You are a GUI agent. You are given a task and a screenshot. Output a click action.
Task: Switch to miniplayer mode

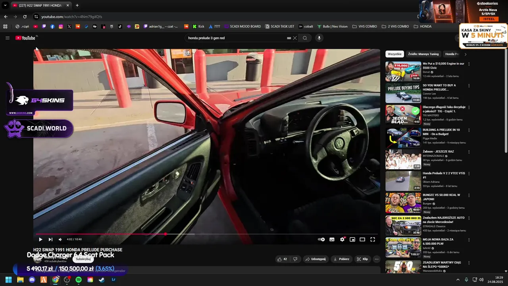(352, 240)
